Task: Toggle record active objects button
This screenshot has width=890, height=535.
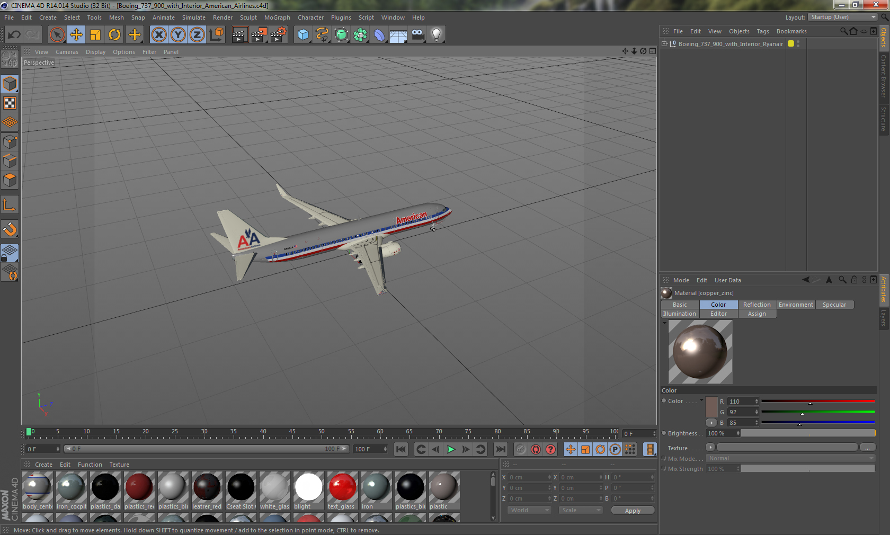Action: coord(521,449)
